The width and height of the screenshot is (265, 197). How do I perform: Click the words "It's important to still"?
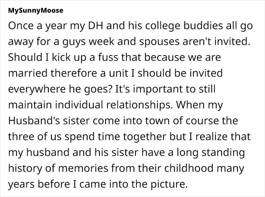[165, 89]
